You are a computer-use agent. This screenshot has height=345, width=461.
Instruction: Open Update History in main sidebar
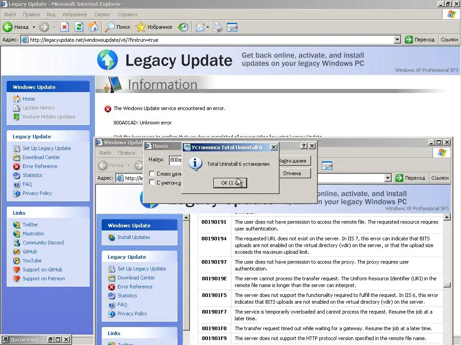[39, 108]
